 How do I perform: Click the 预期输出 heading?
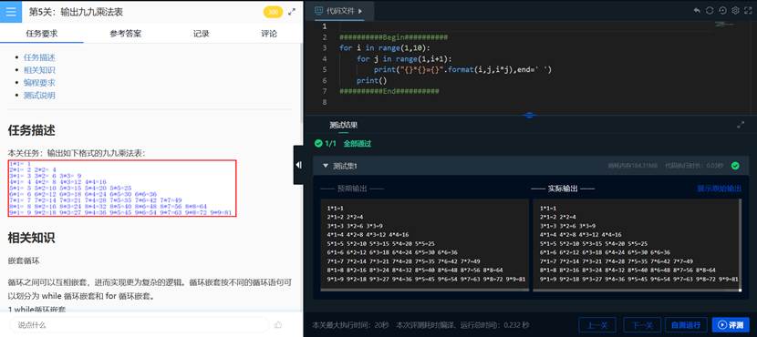click(352, 189)
